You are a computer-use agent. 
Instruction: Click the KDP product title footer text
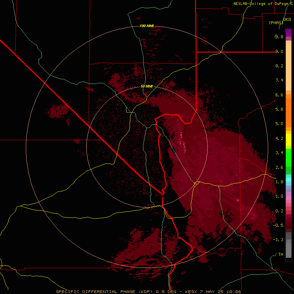pyautogui.click(x=148, y=292)
